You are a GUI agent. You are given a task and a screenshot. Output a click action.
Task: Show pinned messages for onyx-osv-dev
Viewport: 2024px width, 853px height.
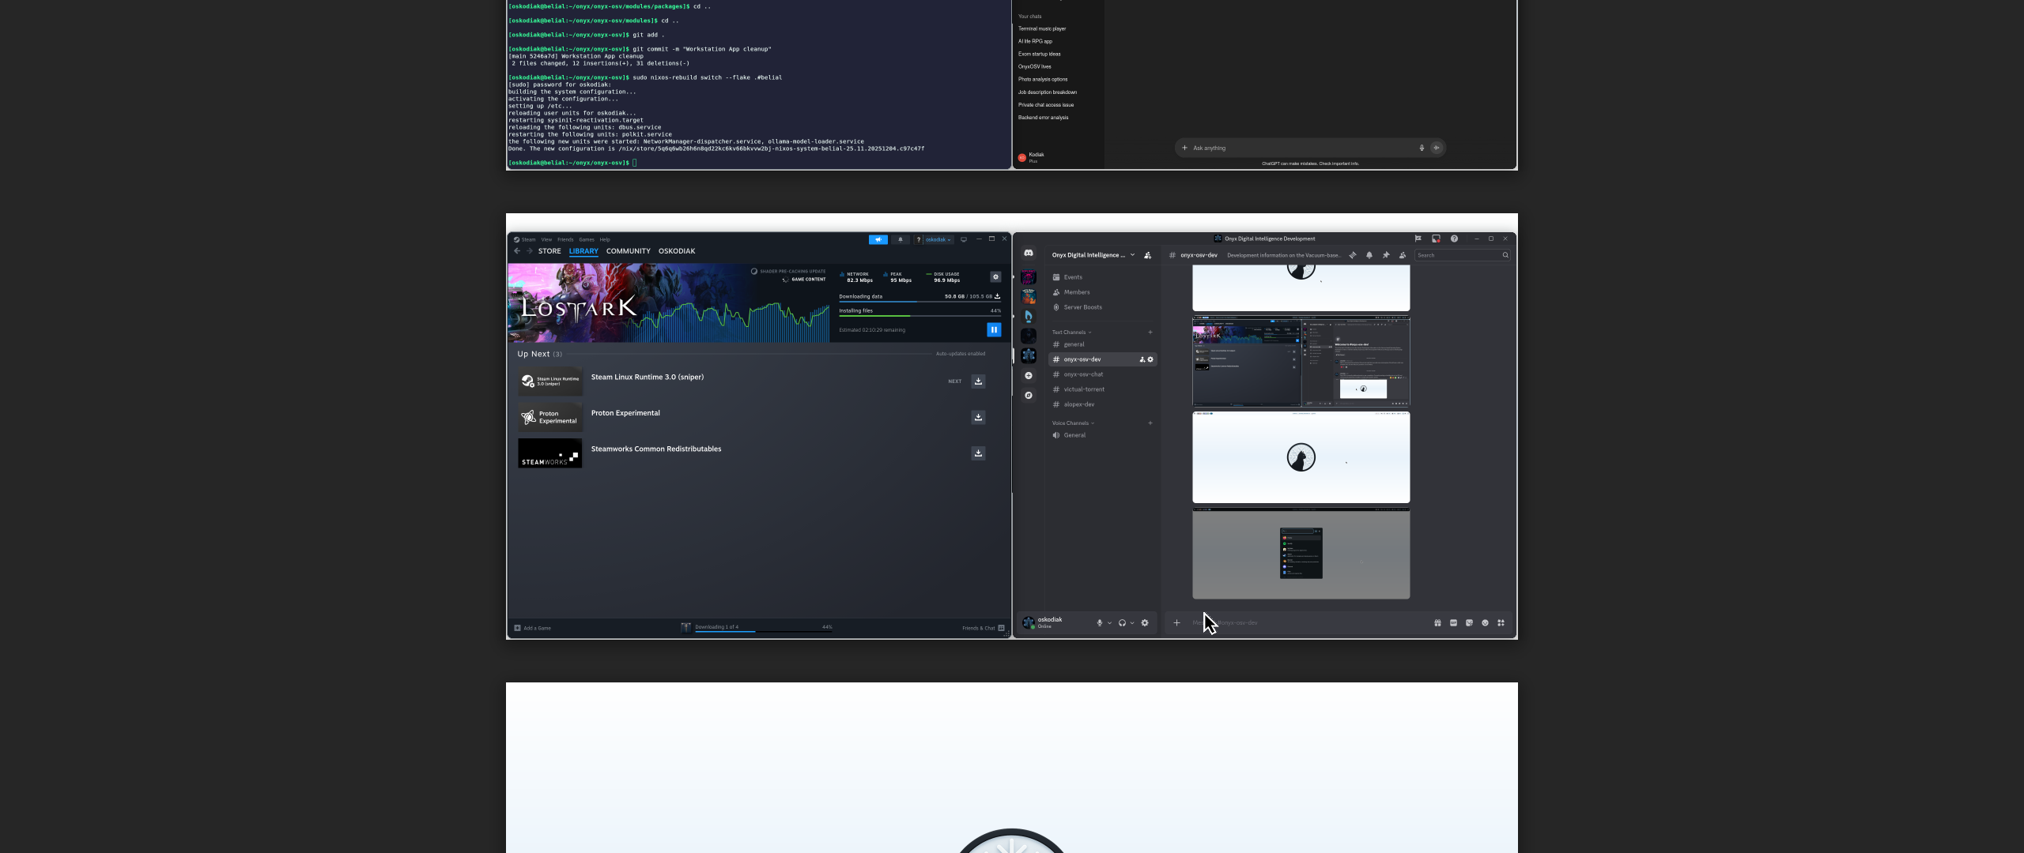point(1388,255)
